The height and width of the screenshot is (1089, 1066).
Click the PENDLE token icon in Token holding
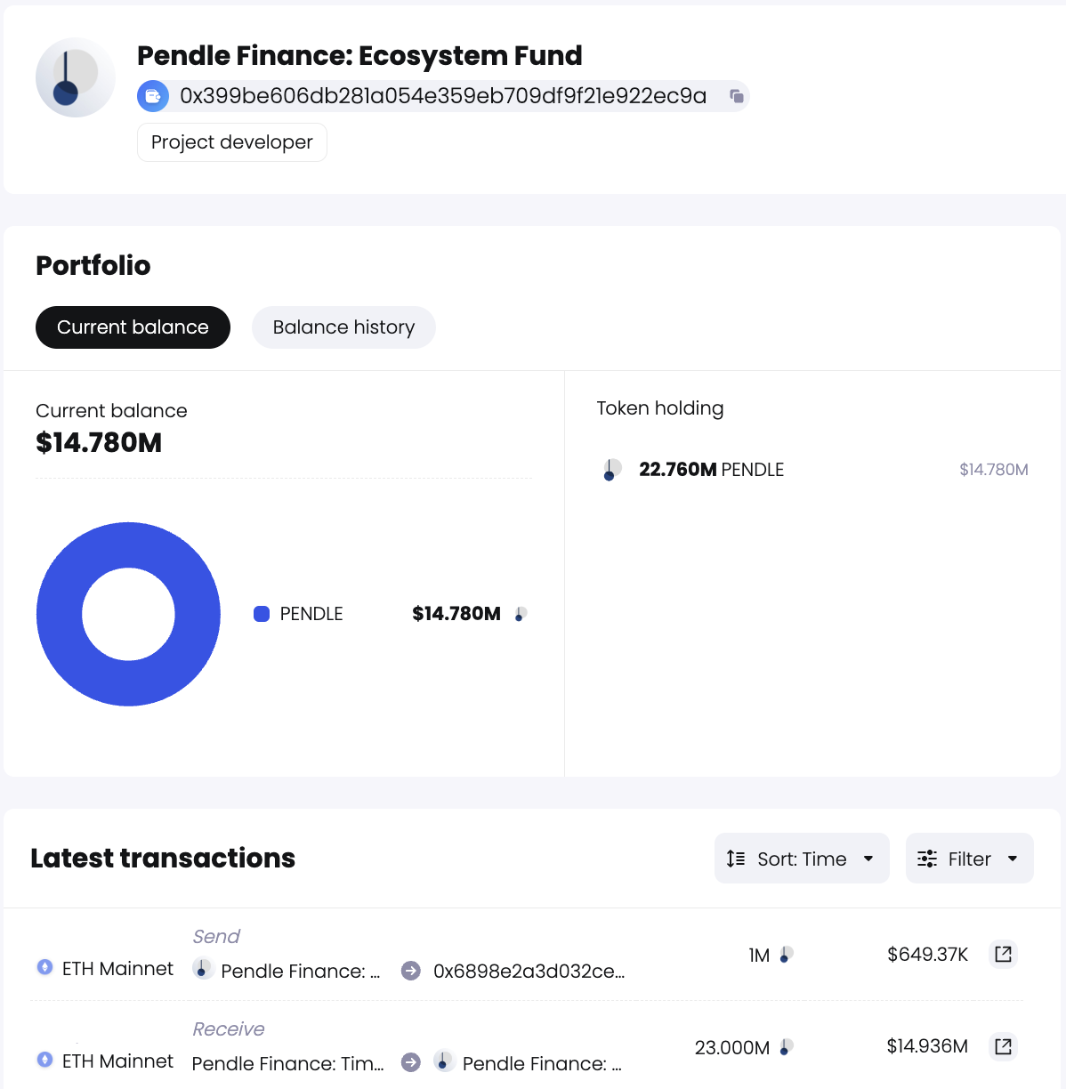(611, 469)
